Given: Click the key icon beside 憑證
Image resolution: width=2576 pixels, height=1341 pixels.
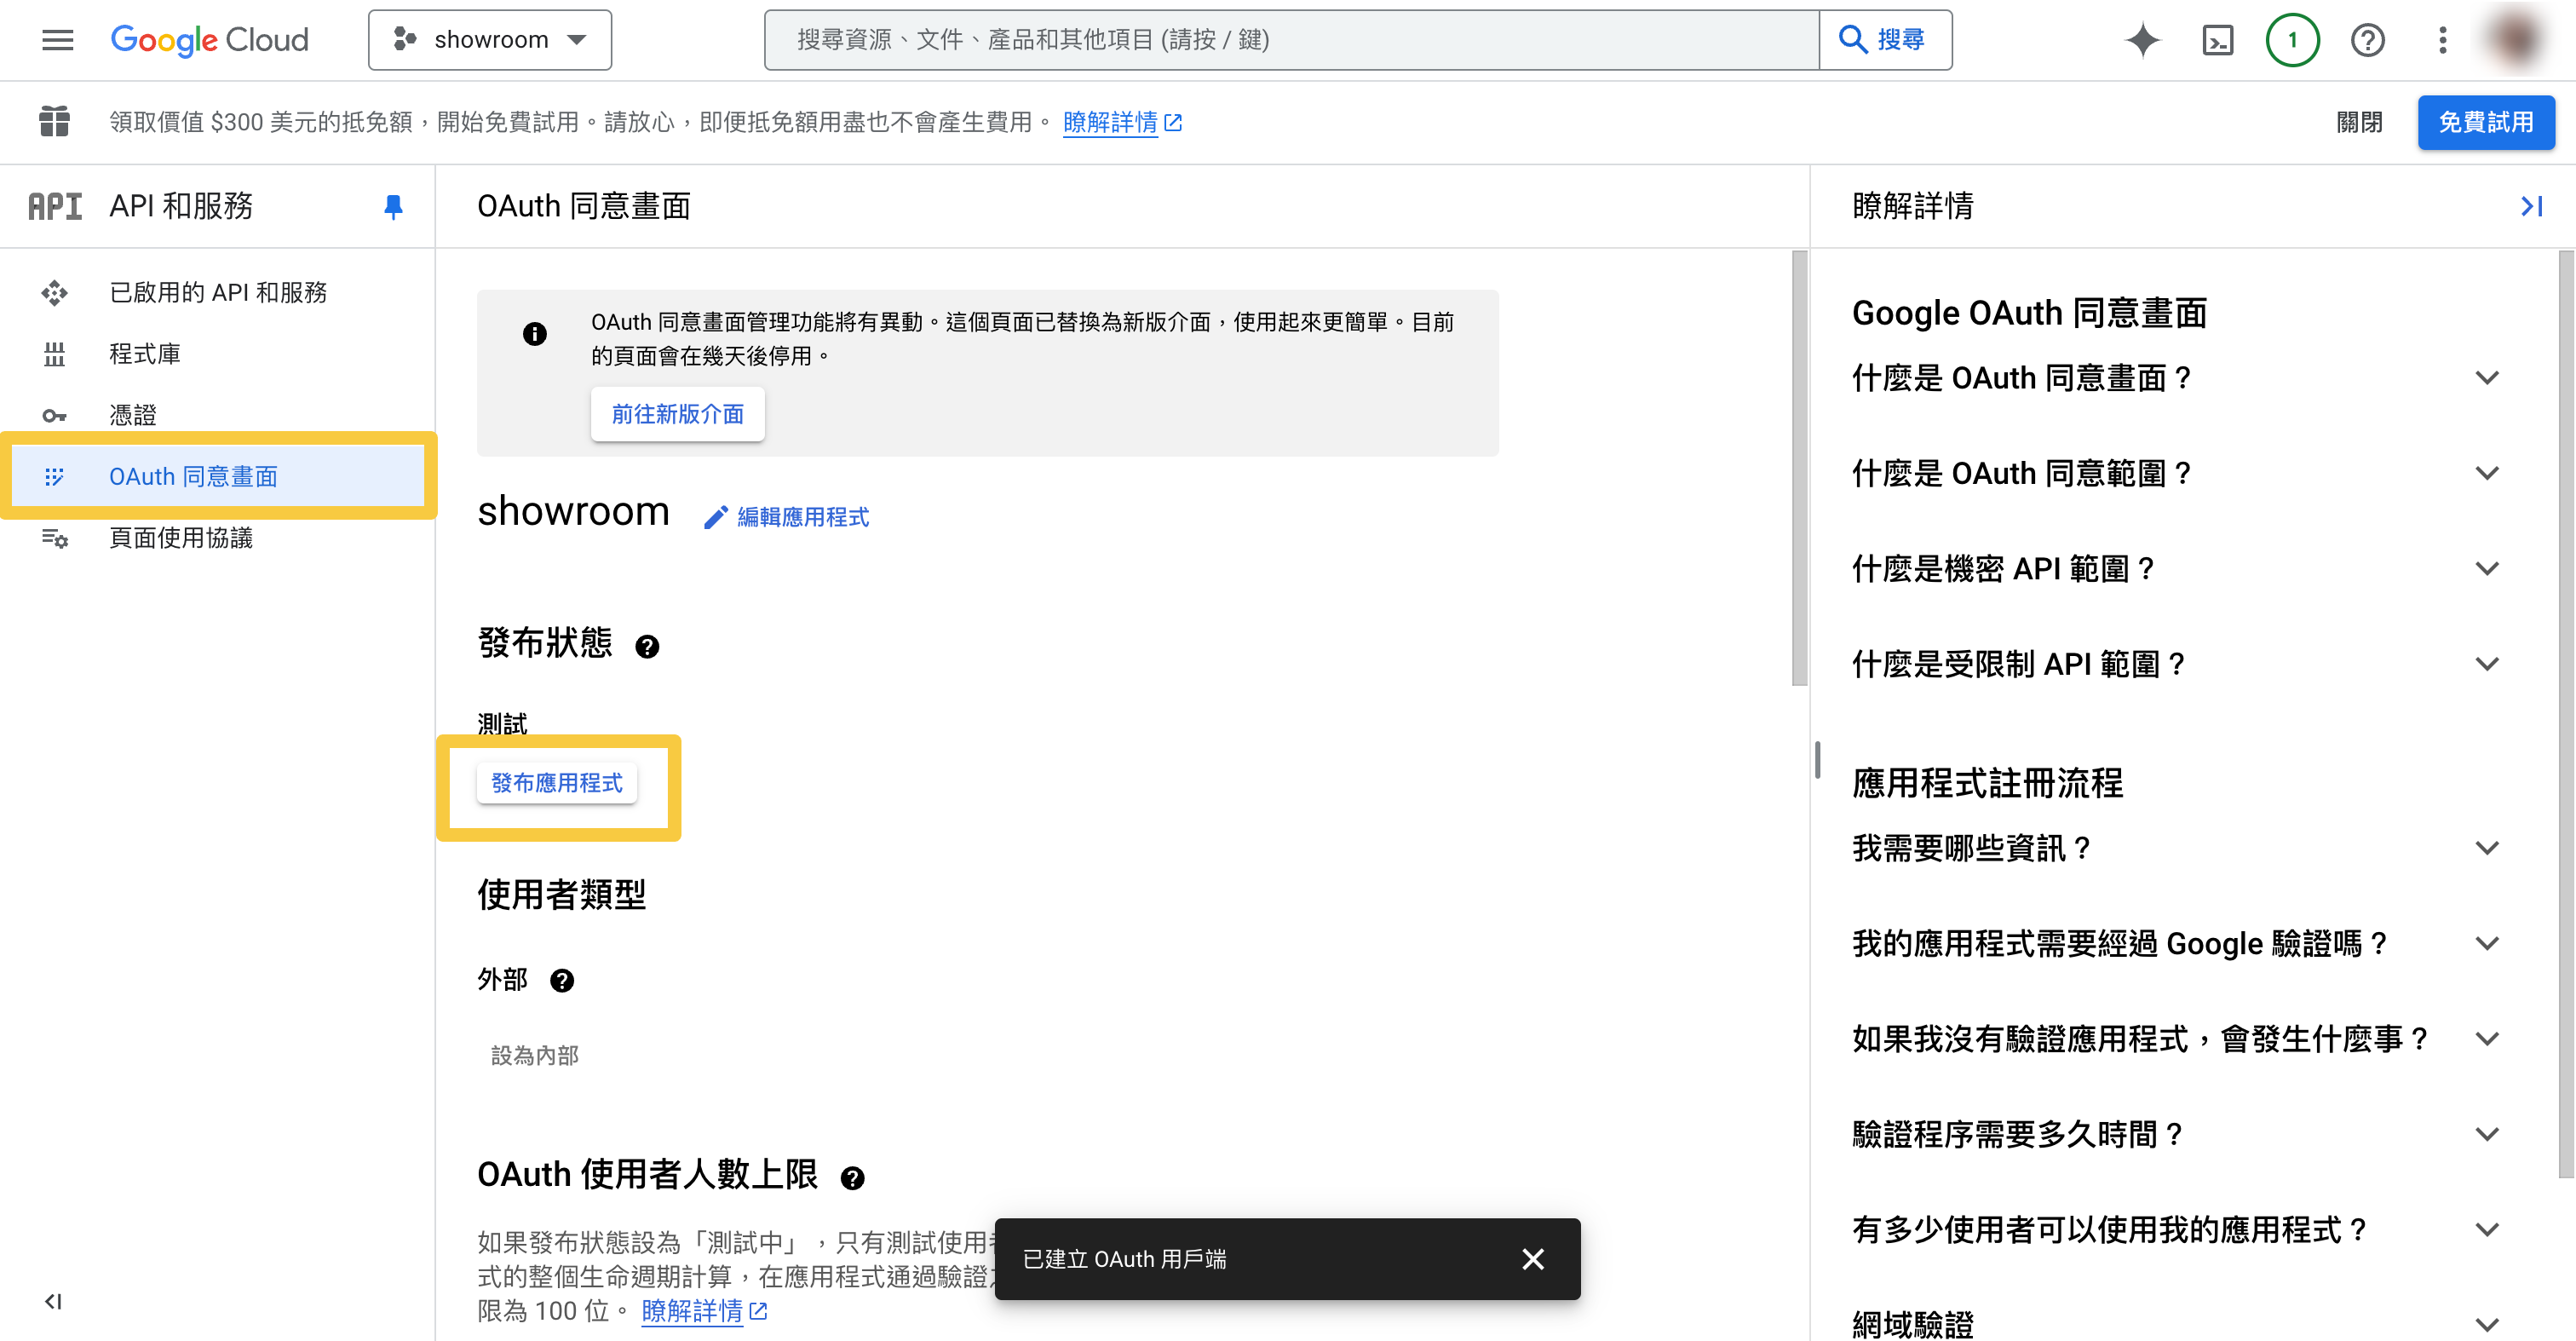Looking at the screenshot, I should click(x=54, y=415).
